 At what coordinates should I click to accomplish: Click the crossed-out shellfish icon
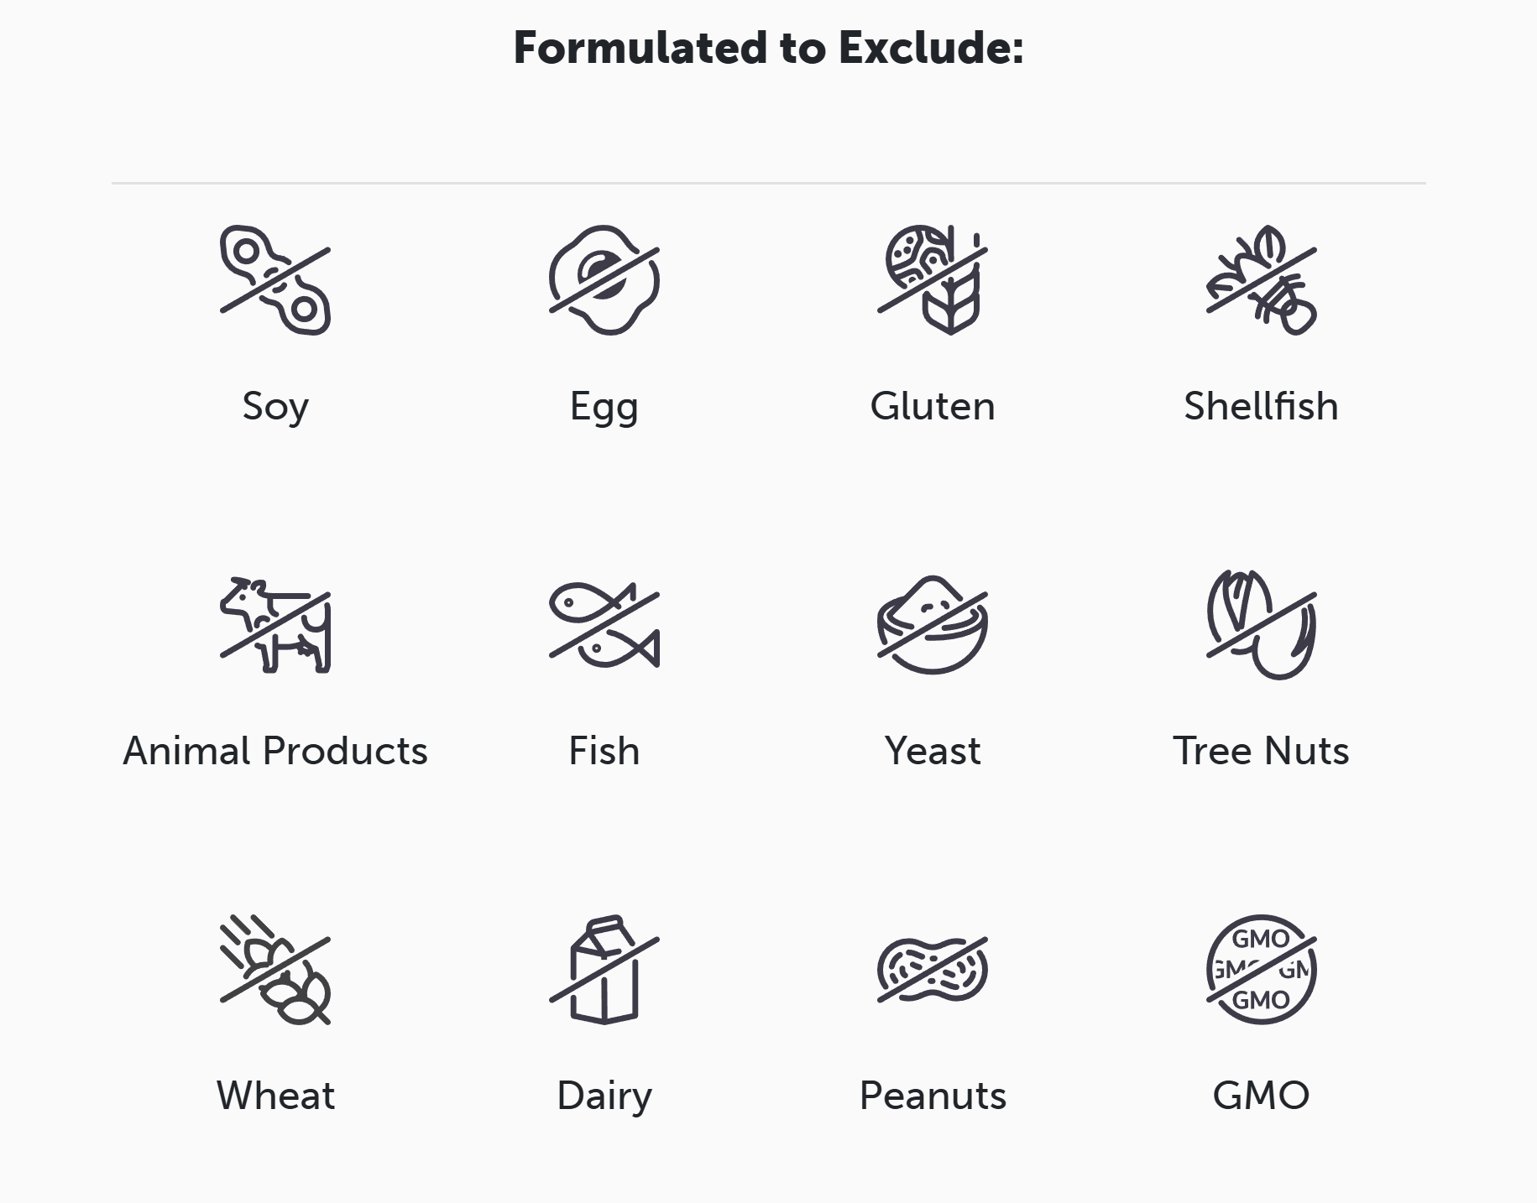tap(1261, 280)
